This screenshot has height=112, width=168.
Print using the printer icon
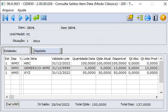148,18
